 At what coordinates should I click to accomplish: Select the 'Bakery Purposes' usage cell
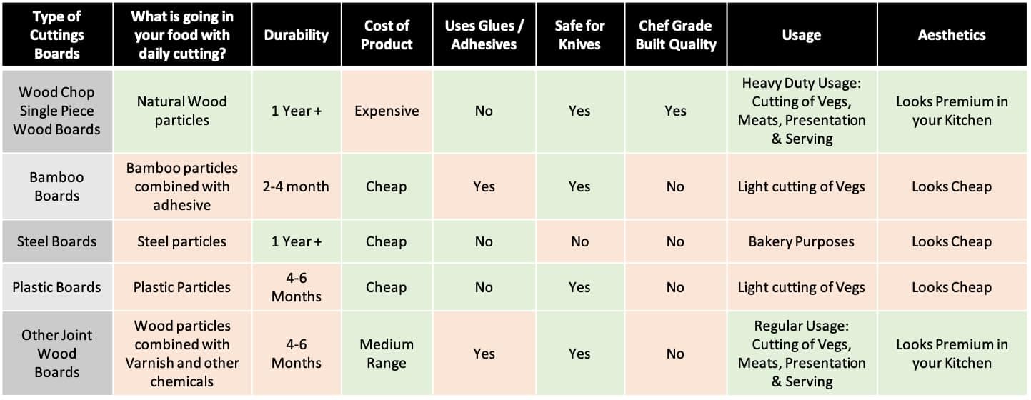pos(801,241)
